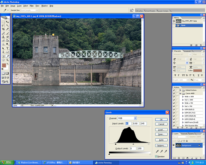Screen dimensions: 206x165
Task: Toggle the checkmark for Add Frame (Small) action
Action: (174, 122)
